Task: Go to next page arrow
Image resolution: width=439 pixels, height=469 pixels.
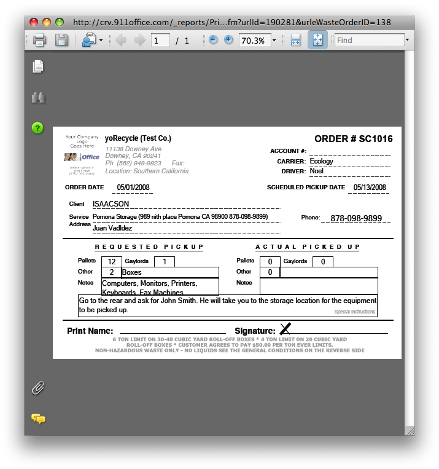Action: (139, 40)
